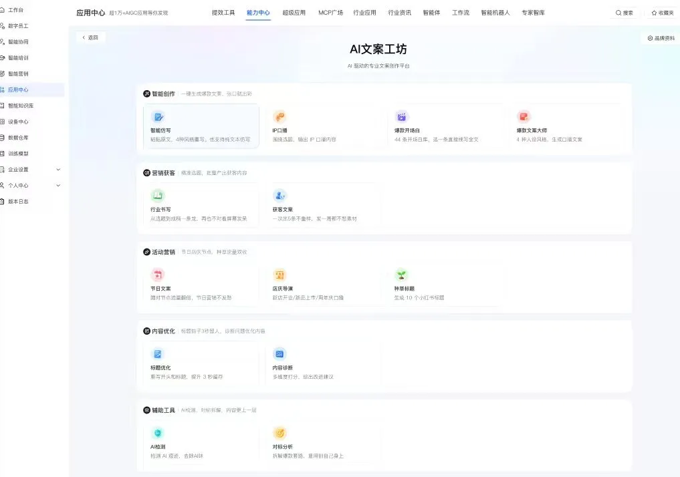This screenshot has height=477, width=680.
Task: Click the 节日文案 card title
Action: 160,289
